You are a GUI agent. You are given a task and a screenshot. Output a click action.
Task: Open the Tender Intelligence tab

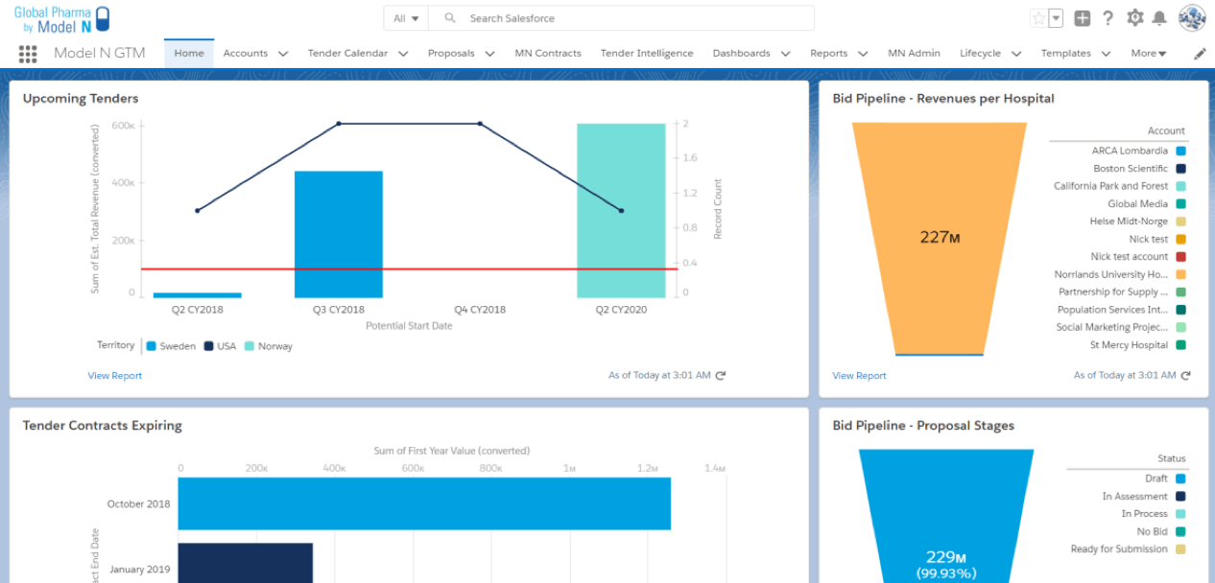point(647,54)
